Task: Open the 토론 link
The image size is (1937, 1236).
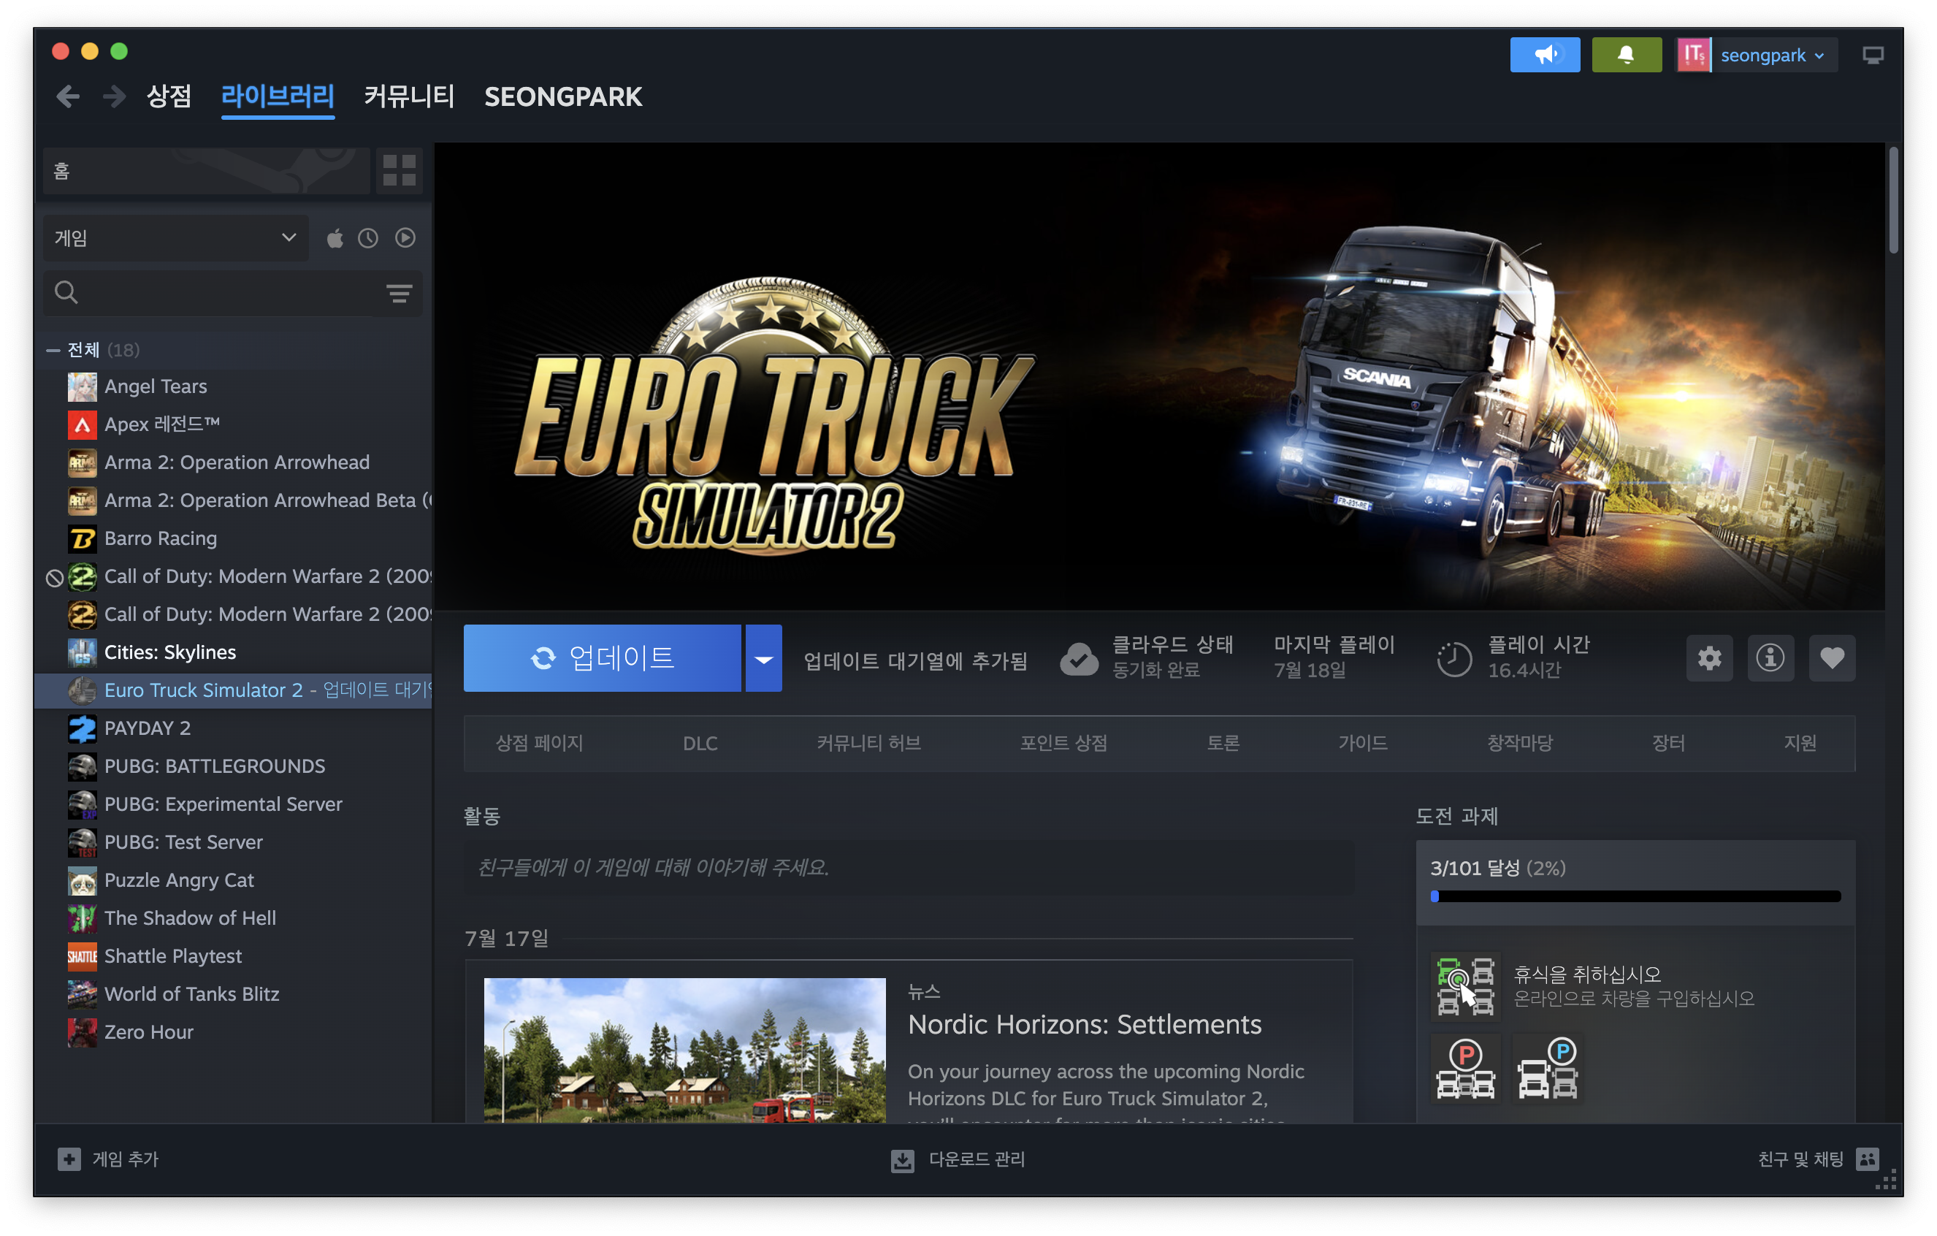Action: [x=1223, y=744]
